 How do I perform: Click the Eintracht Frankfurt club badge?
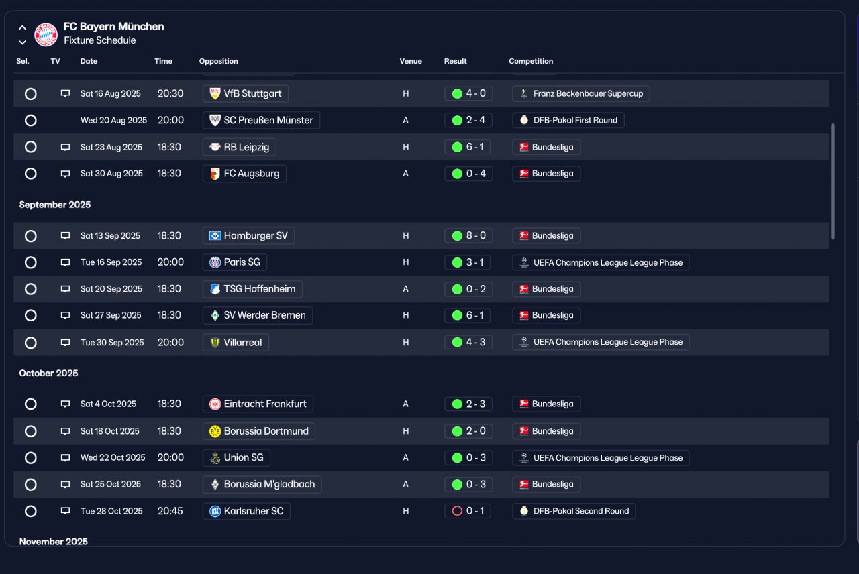215,404
